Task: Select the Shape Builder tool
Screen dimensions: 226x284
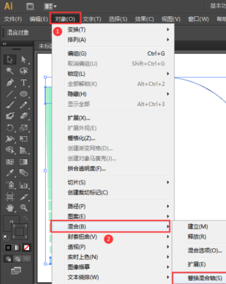Action: [10, 150]
